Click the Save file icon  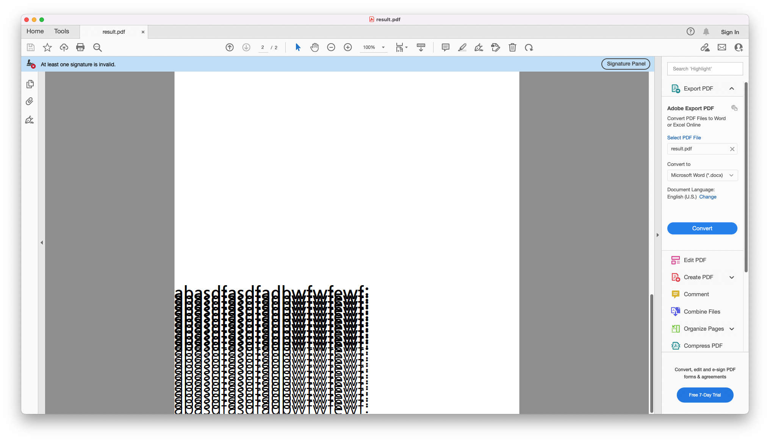pyautogui.click(x=31, y=47)
